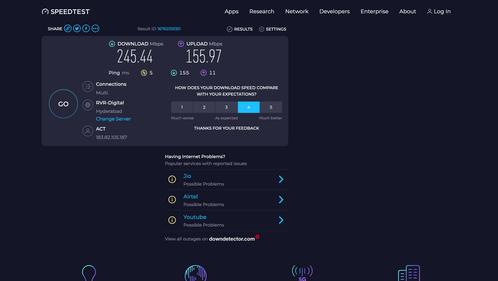Click the globe server icon

click(x=88, y=105)
